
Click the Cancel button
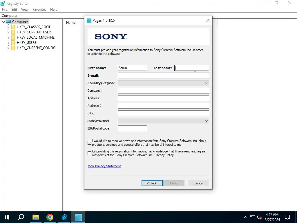[x=198, y=183]
